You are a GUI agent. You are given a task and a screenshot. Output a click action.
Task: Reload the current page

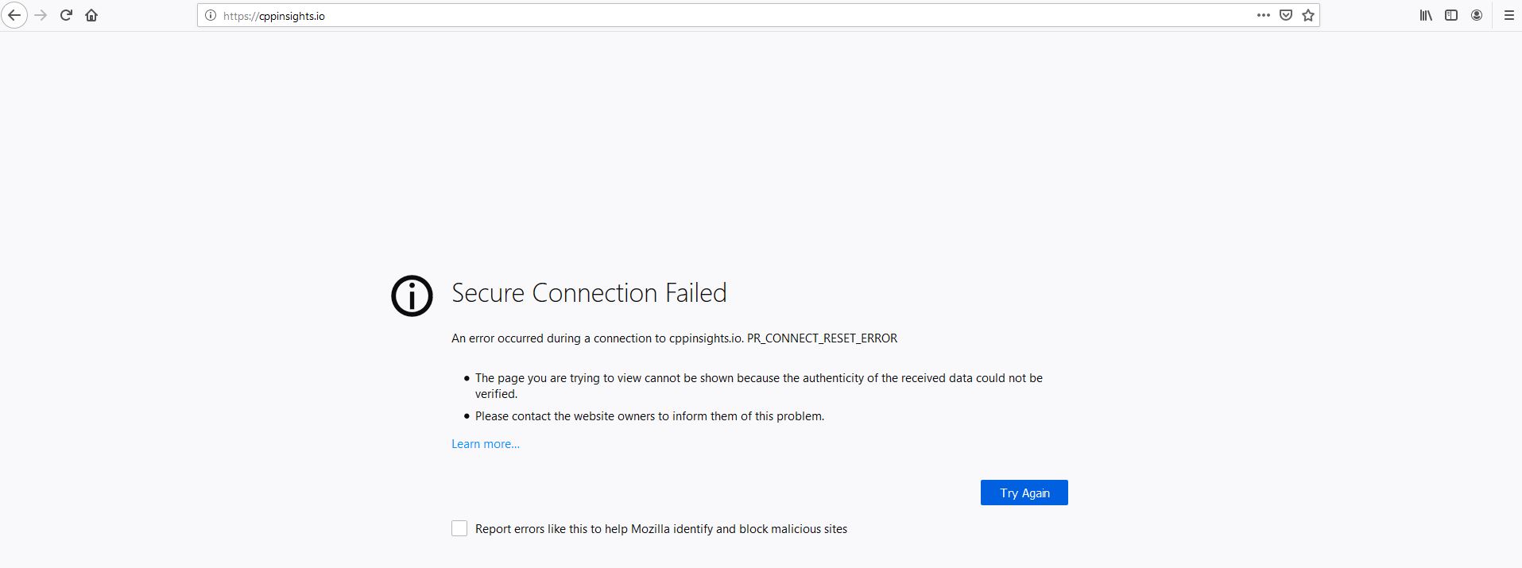(65, 14)
